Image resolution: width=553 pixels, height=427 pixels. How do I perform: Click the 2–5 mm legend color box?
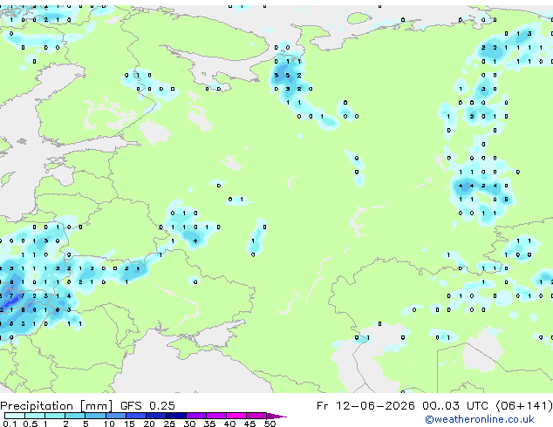(75, 416)
